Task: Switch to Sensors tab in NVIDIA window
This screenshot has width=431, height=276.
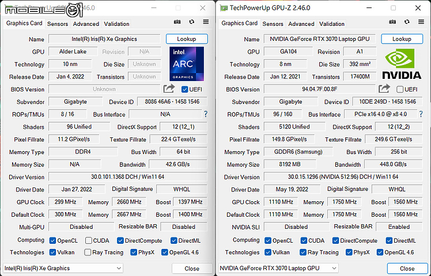Action: (273, 24)
